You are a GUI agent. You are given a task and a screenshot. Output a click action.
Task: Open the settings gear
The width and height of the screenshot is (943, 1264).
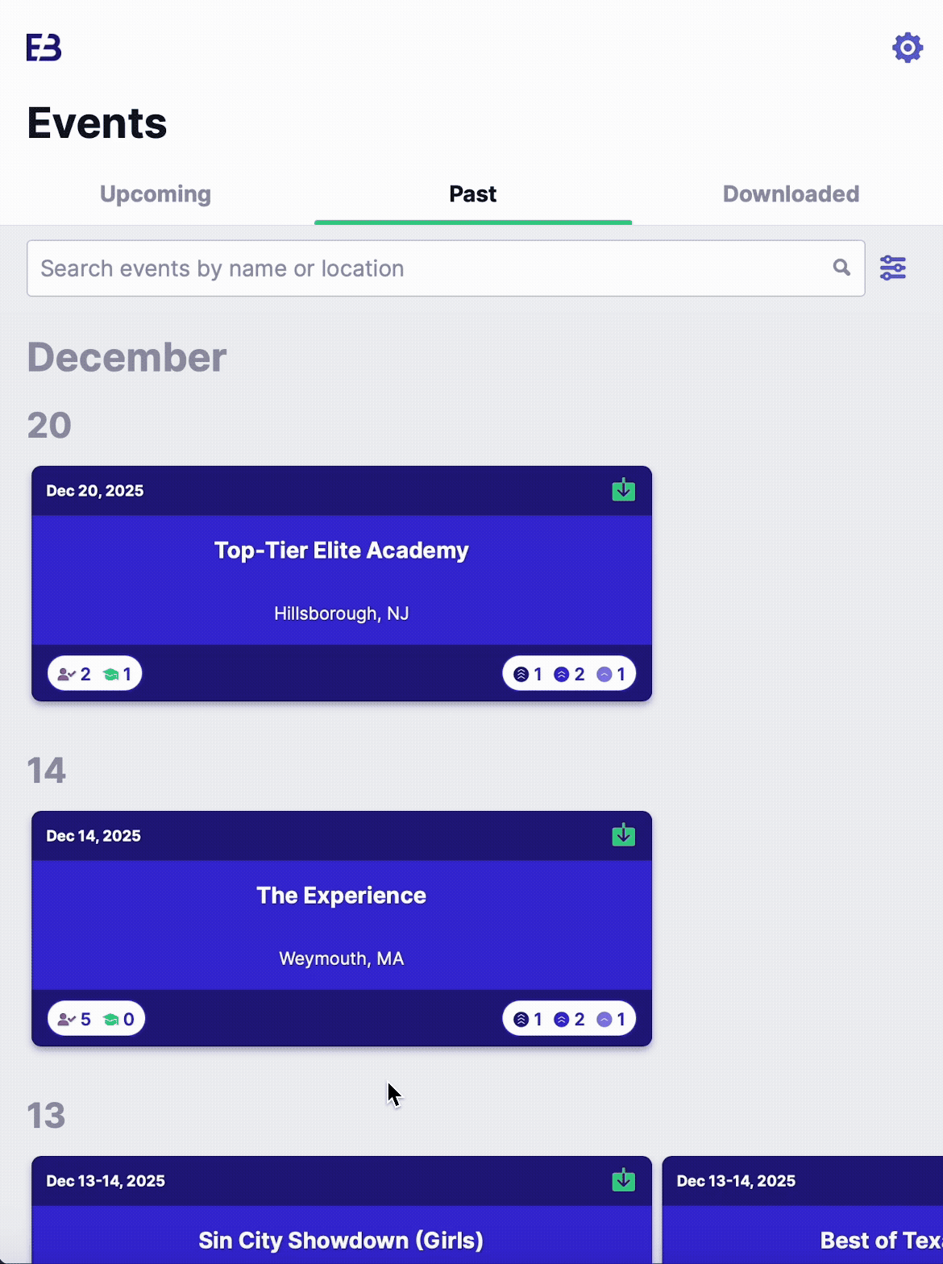908,48
